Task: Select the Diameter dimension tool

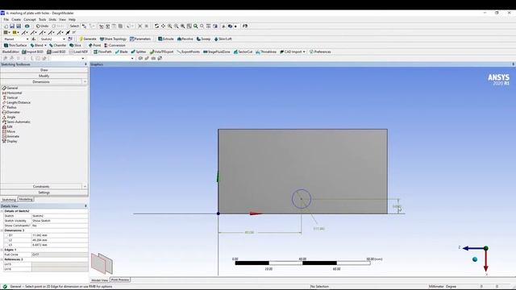Action: pos(10,112)
